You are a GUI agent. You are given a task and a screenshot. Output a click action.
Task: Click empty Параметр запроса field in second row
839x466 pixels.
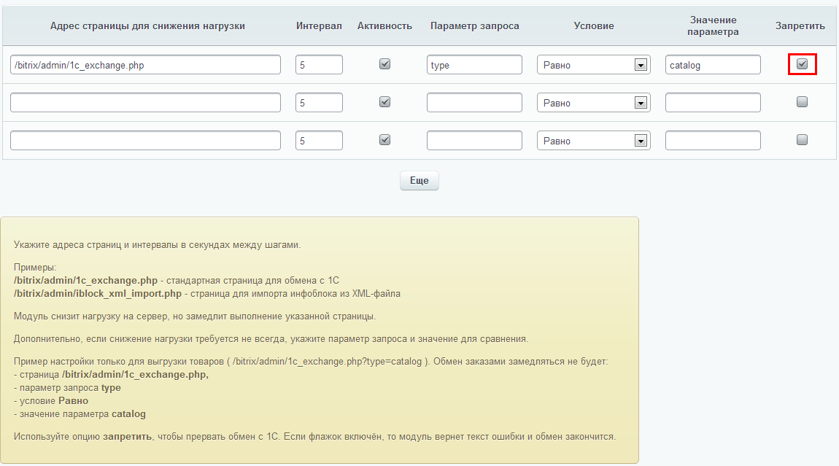point(474,103)
